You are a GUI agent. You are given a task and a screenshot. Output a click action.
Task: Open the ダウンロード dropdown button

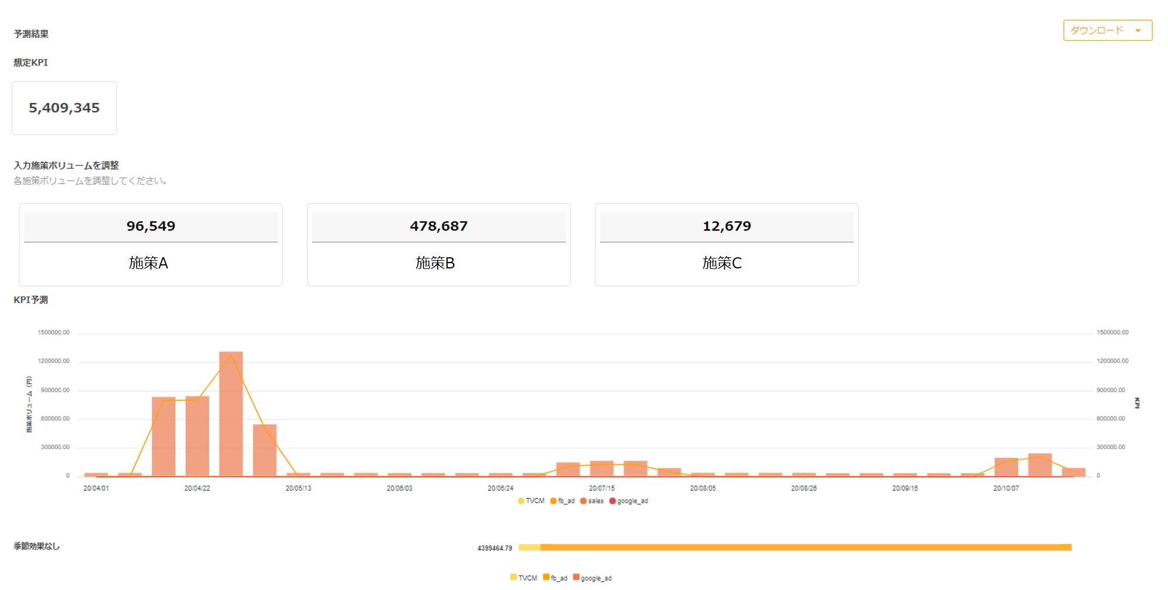click(1107, 30)
